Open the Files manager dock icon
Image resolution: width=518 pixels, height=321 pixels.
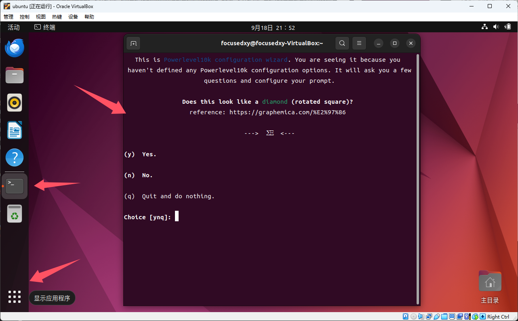click(x=15, y=76)
